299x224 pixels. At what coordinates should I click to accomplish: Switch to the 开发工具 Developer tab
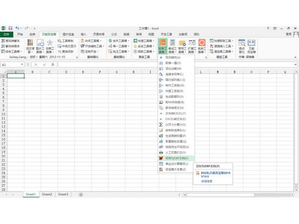click(166, 34)
